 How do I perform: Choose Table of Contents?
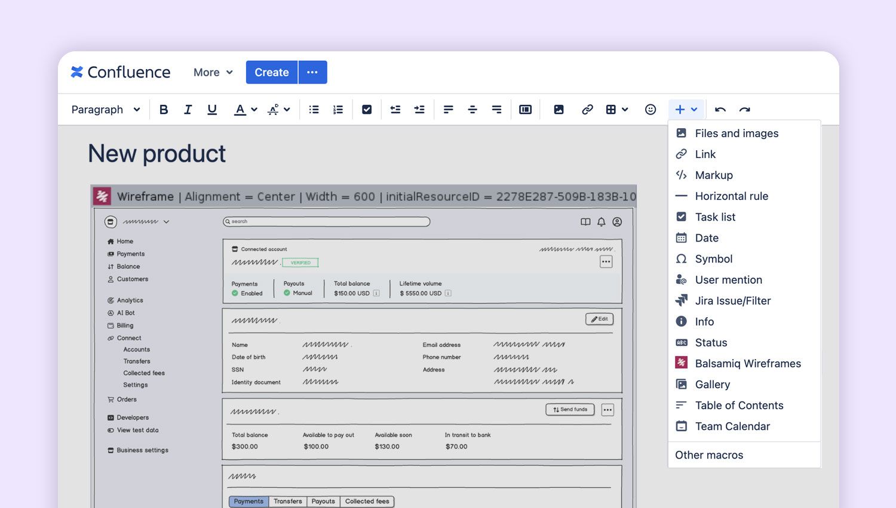click(x=744, y=405)
